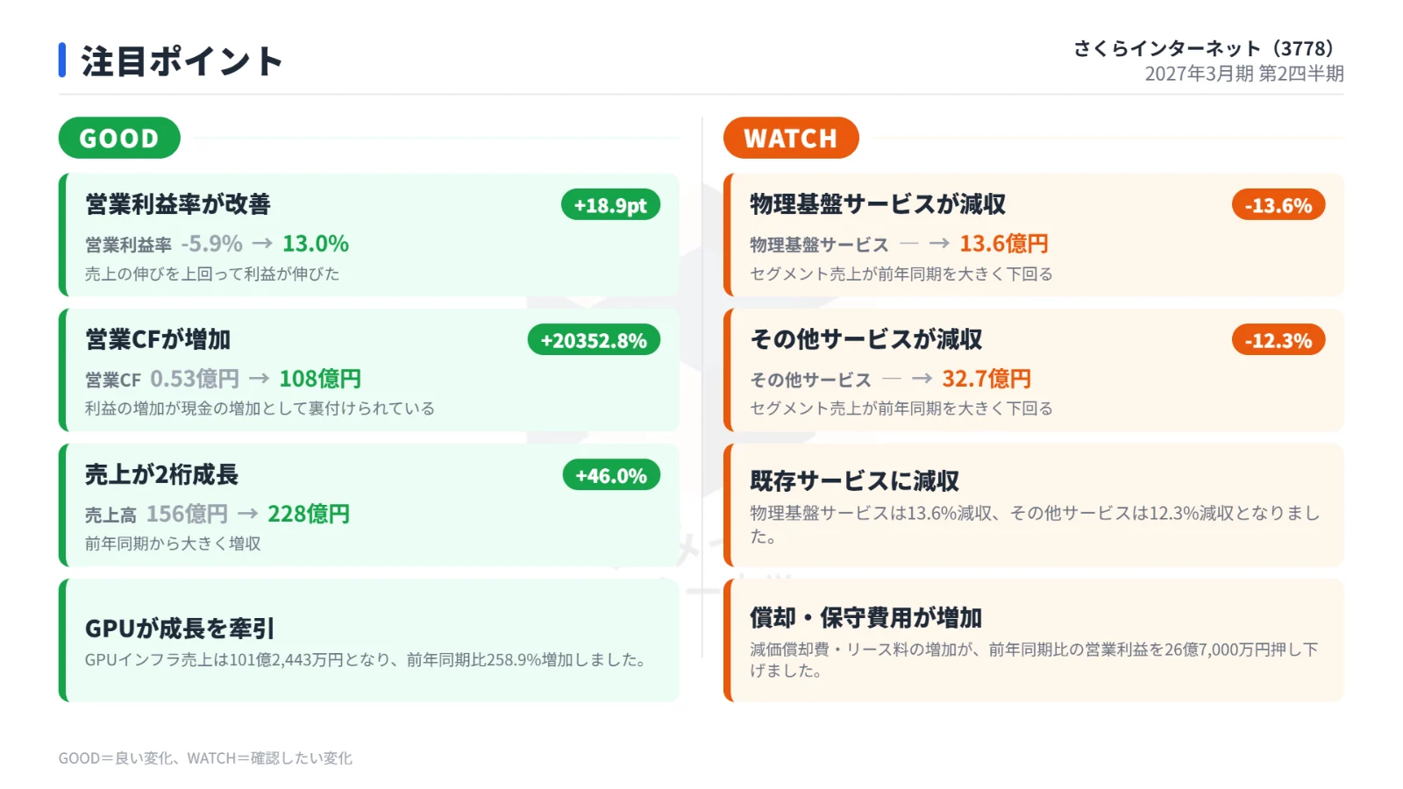Select the GPUインフラ売上 description sentence
The image size is (1403, 789).
pyautogui.click(x=367, y=660)
